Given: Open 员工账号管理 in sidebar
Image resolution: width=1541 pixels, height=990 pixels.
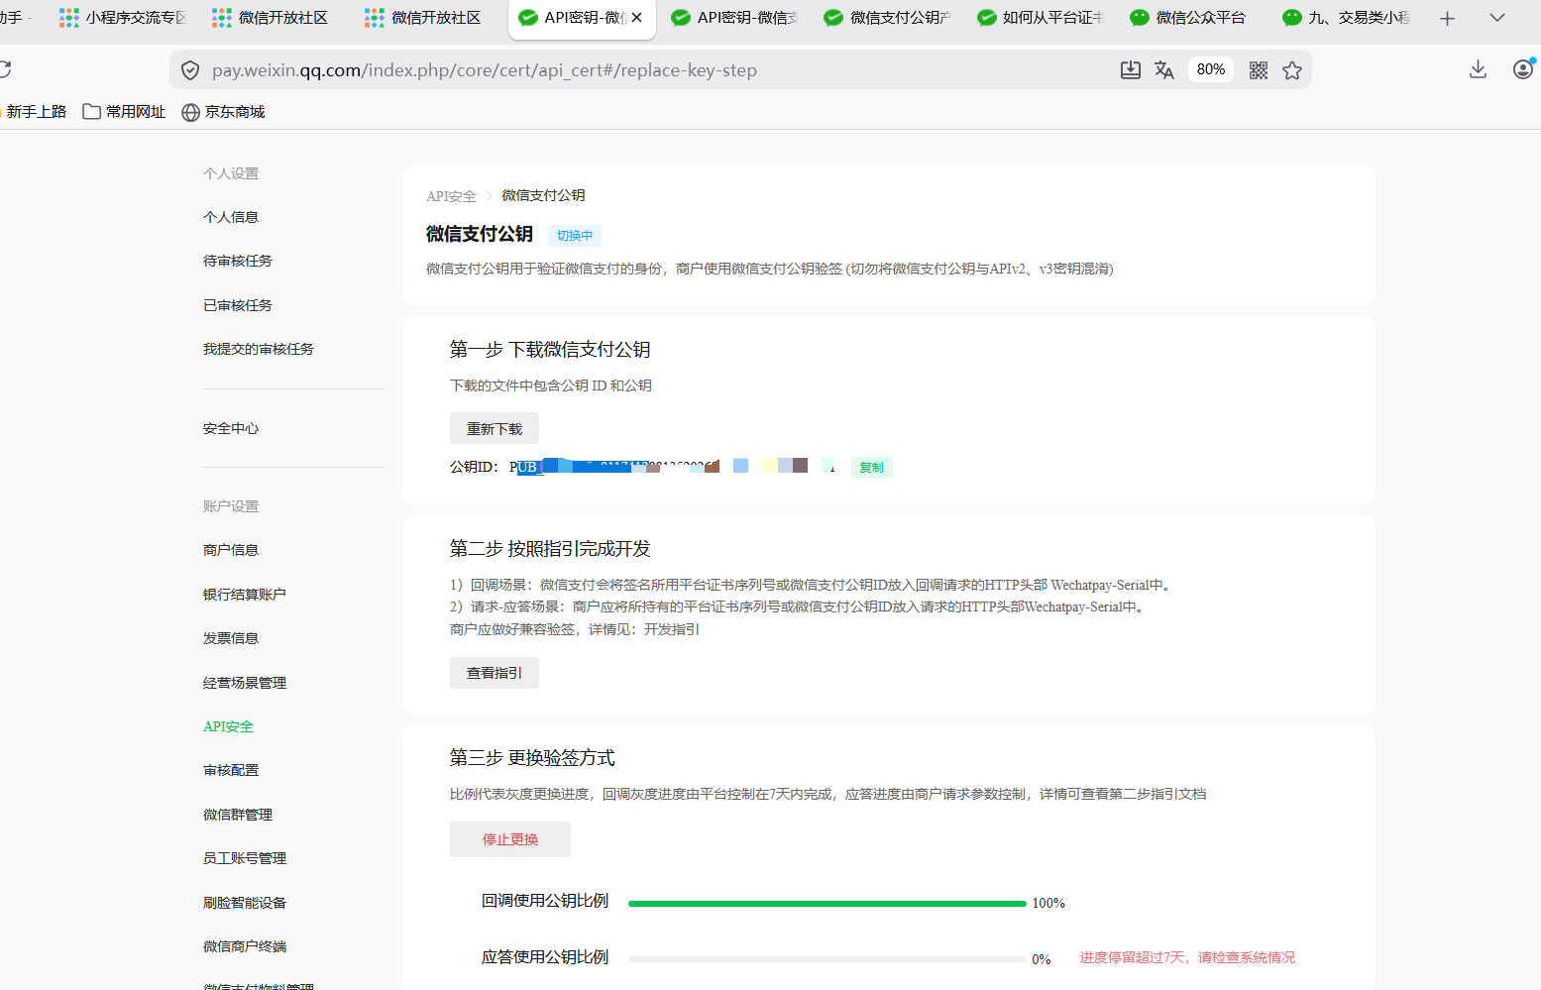Looking at the screenshot, I should (x=245, y=858).
